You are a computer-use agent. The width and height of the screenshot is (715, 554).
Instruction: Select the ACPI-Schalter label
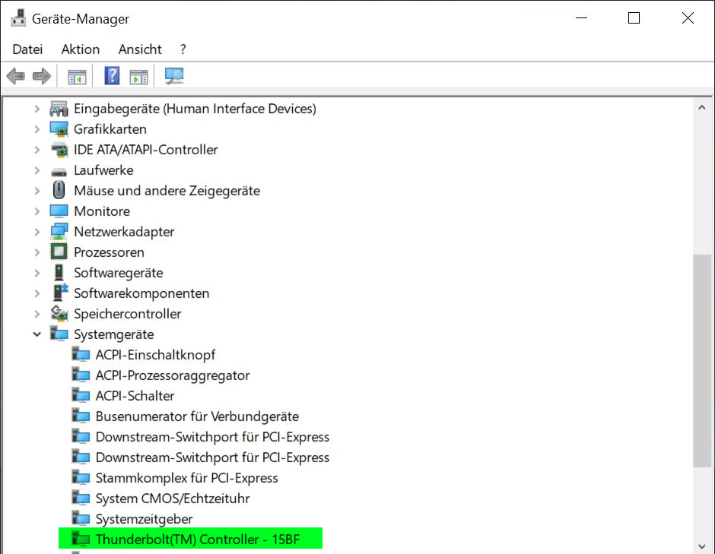(x=135, y=396)
